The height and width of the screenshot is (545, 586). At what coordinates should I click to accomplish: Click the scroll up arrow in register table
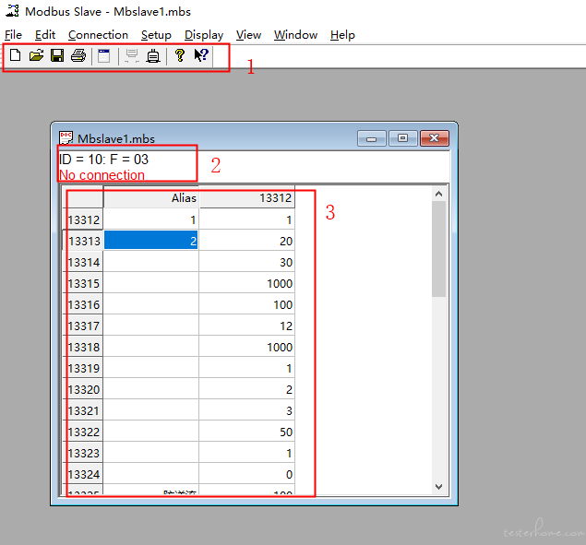[438, 194]
